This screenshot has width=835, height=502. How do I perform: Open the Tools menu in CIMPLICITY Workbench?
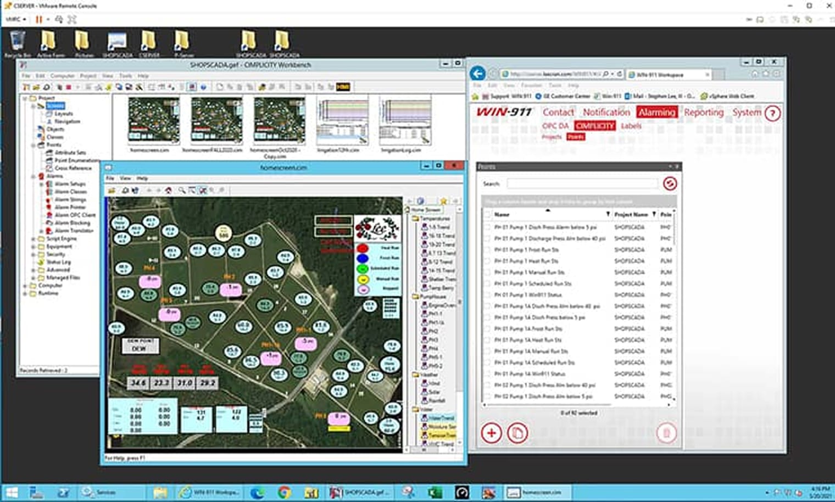[125, 76]
